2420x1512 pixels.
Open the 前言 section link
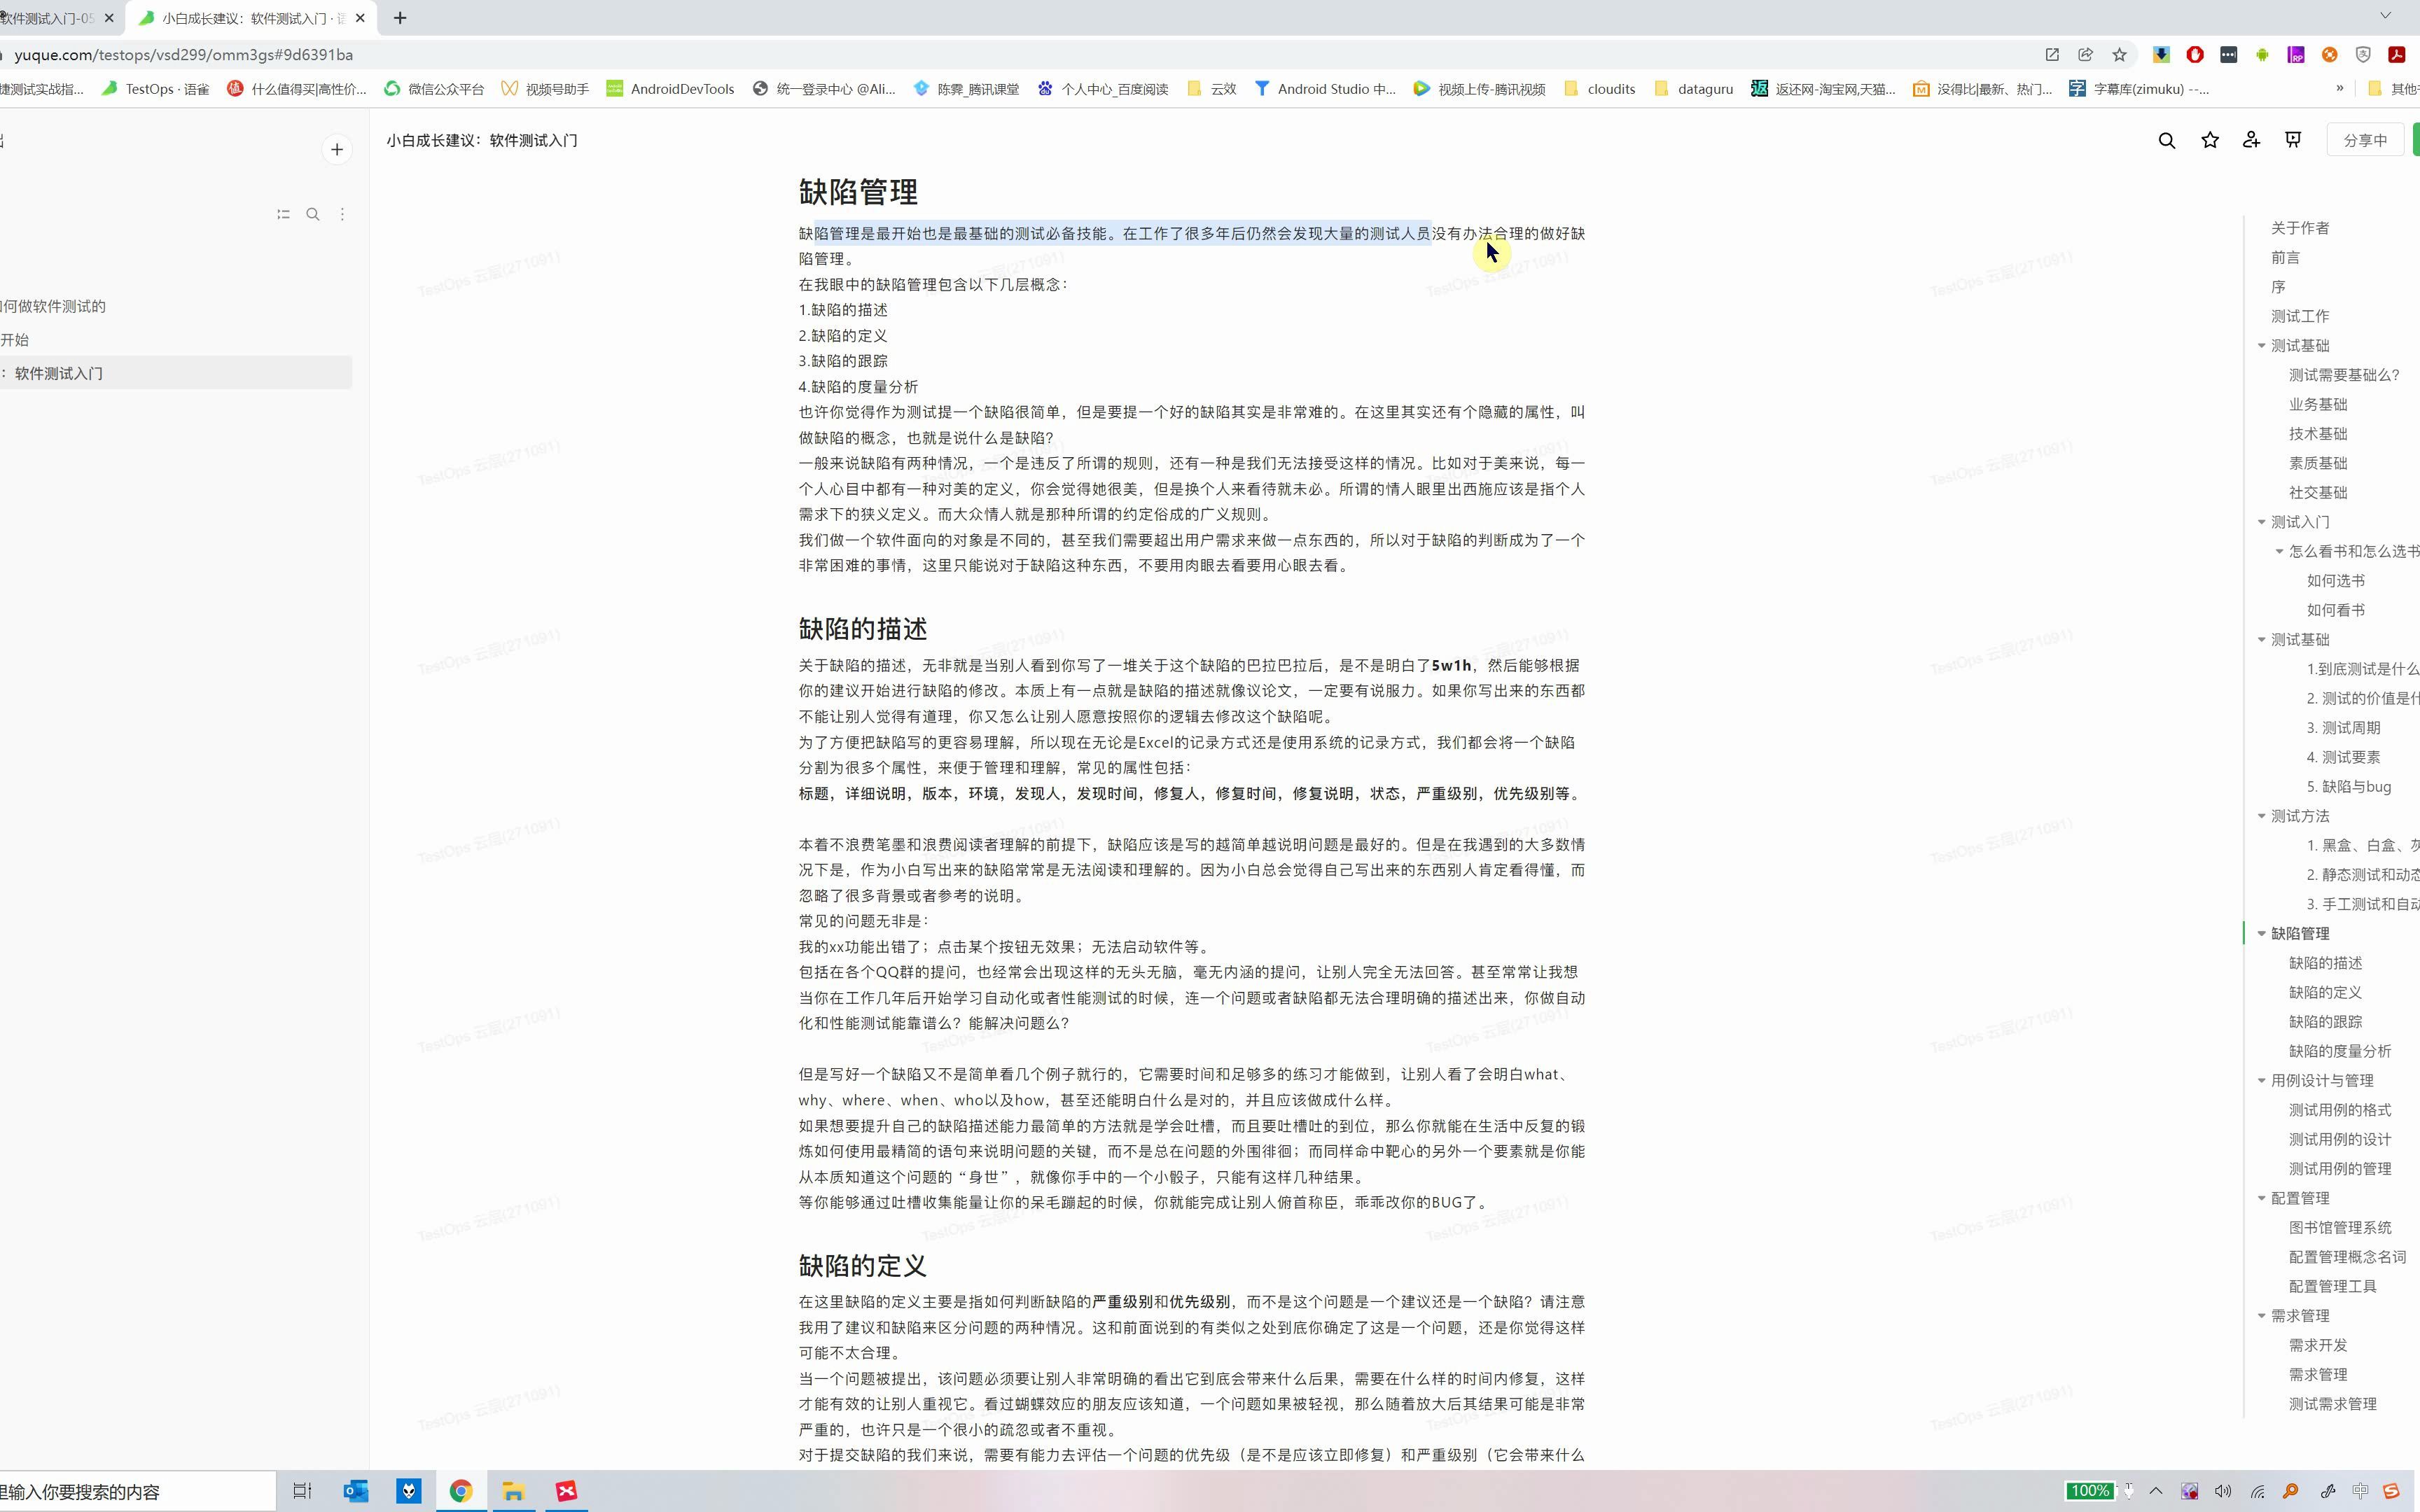tap(2285, 257)
